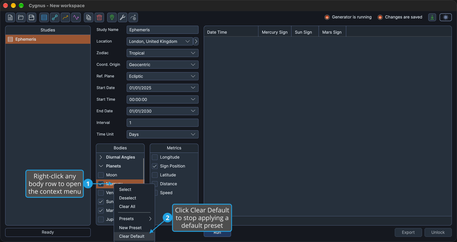Click the Export button
Viewport: 457px width, 242px height.
point(408,232)
